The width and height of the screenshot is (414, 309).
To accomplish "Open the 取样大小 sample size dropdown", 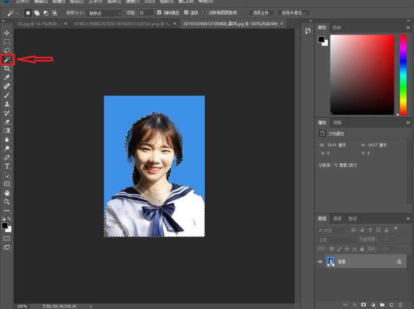I will (x=105, y=13).
